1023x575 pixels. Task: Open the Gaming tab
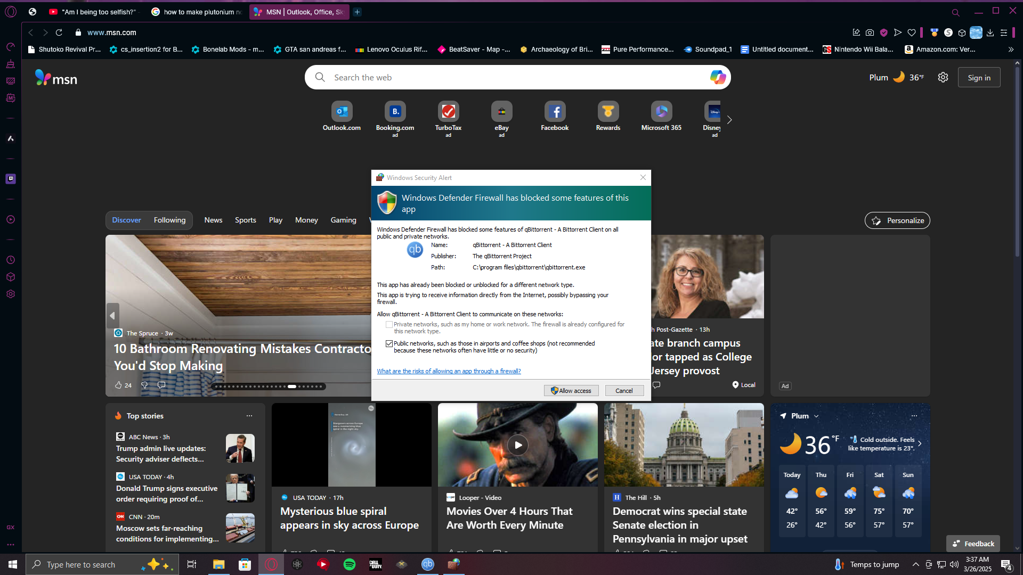click(343, 220)
